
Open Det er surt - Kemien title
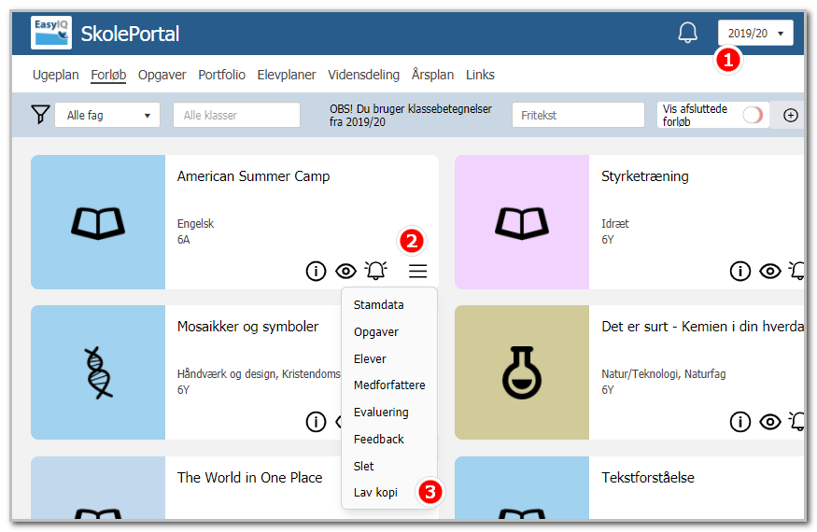[x=702, y=327]
